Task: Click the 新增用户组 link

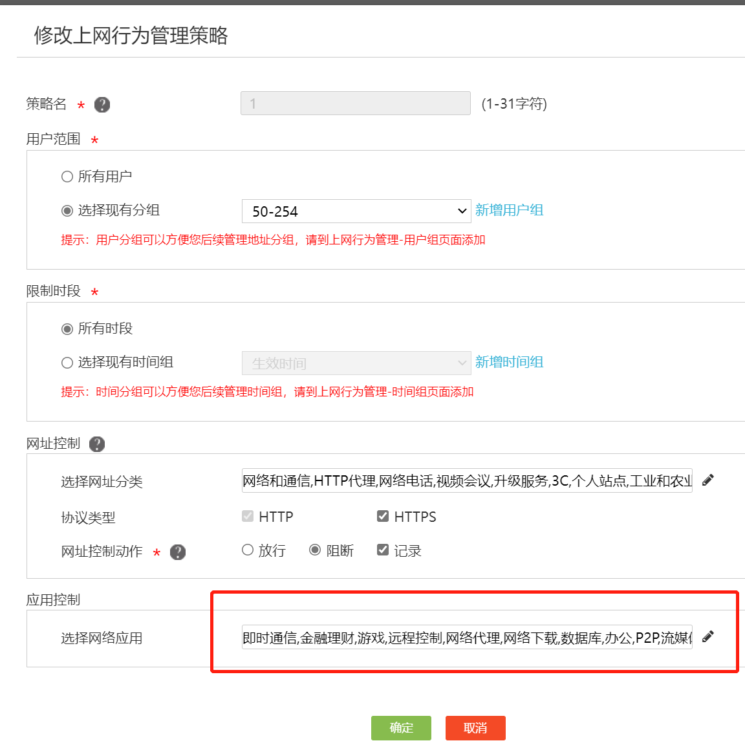Action: pos(510,210)
